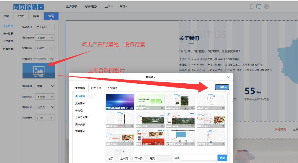Open the 图片拉伸 dropdown
This screenshot has width=298, height=163.
(45, 107)
